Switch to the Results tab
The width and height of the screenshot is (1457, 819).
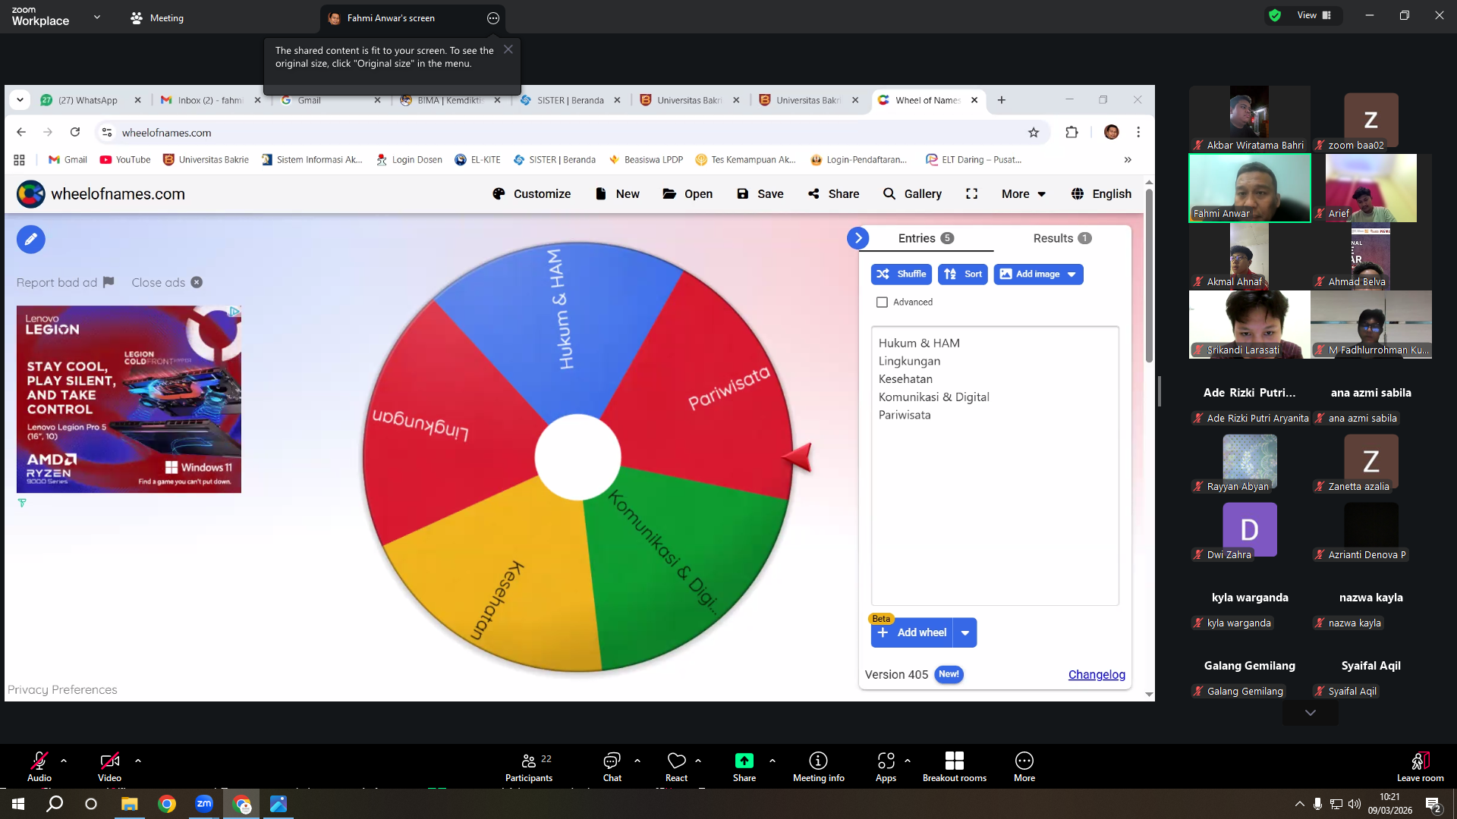click(x=1062, y=238)
